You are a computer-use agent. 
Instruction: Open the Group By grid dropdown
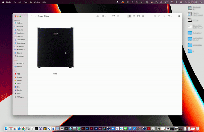click(x=104, y=16)
